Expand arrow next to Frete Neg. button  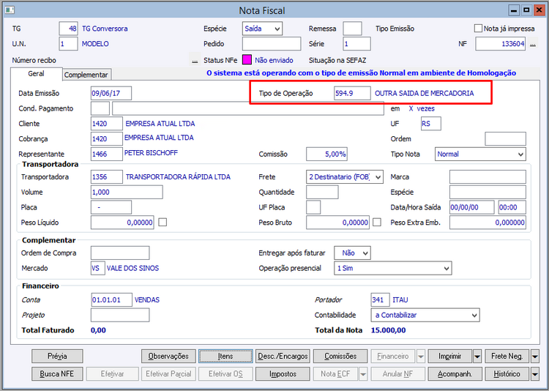[534, 357]
